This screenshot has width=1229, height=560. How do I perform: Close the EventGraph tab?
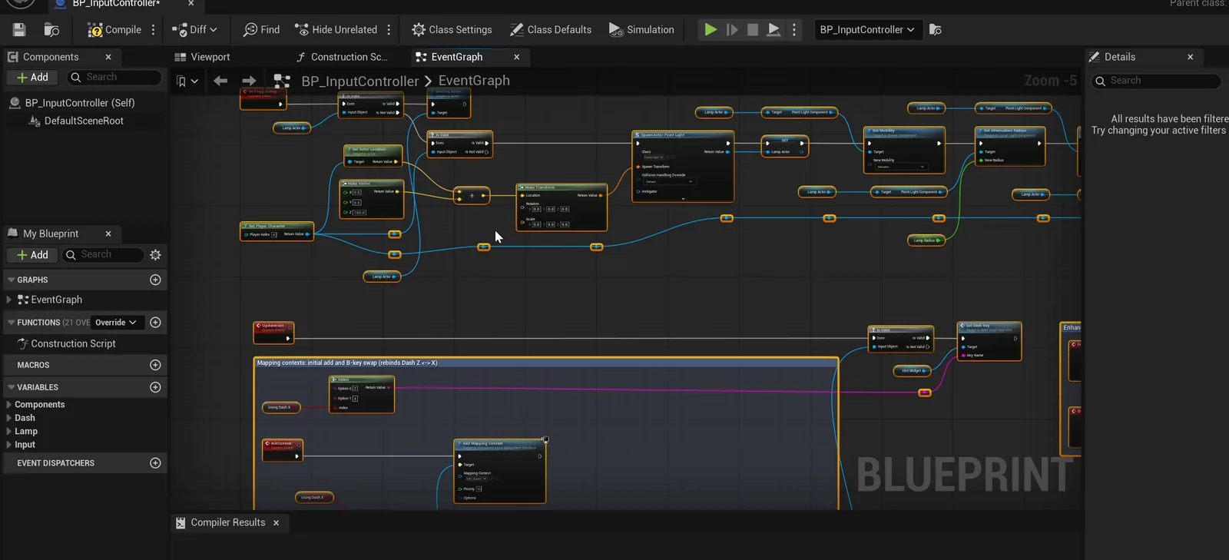517,57
